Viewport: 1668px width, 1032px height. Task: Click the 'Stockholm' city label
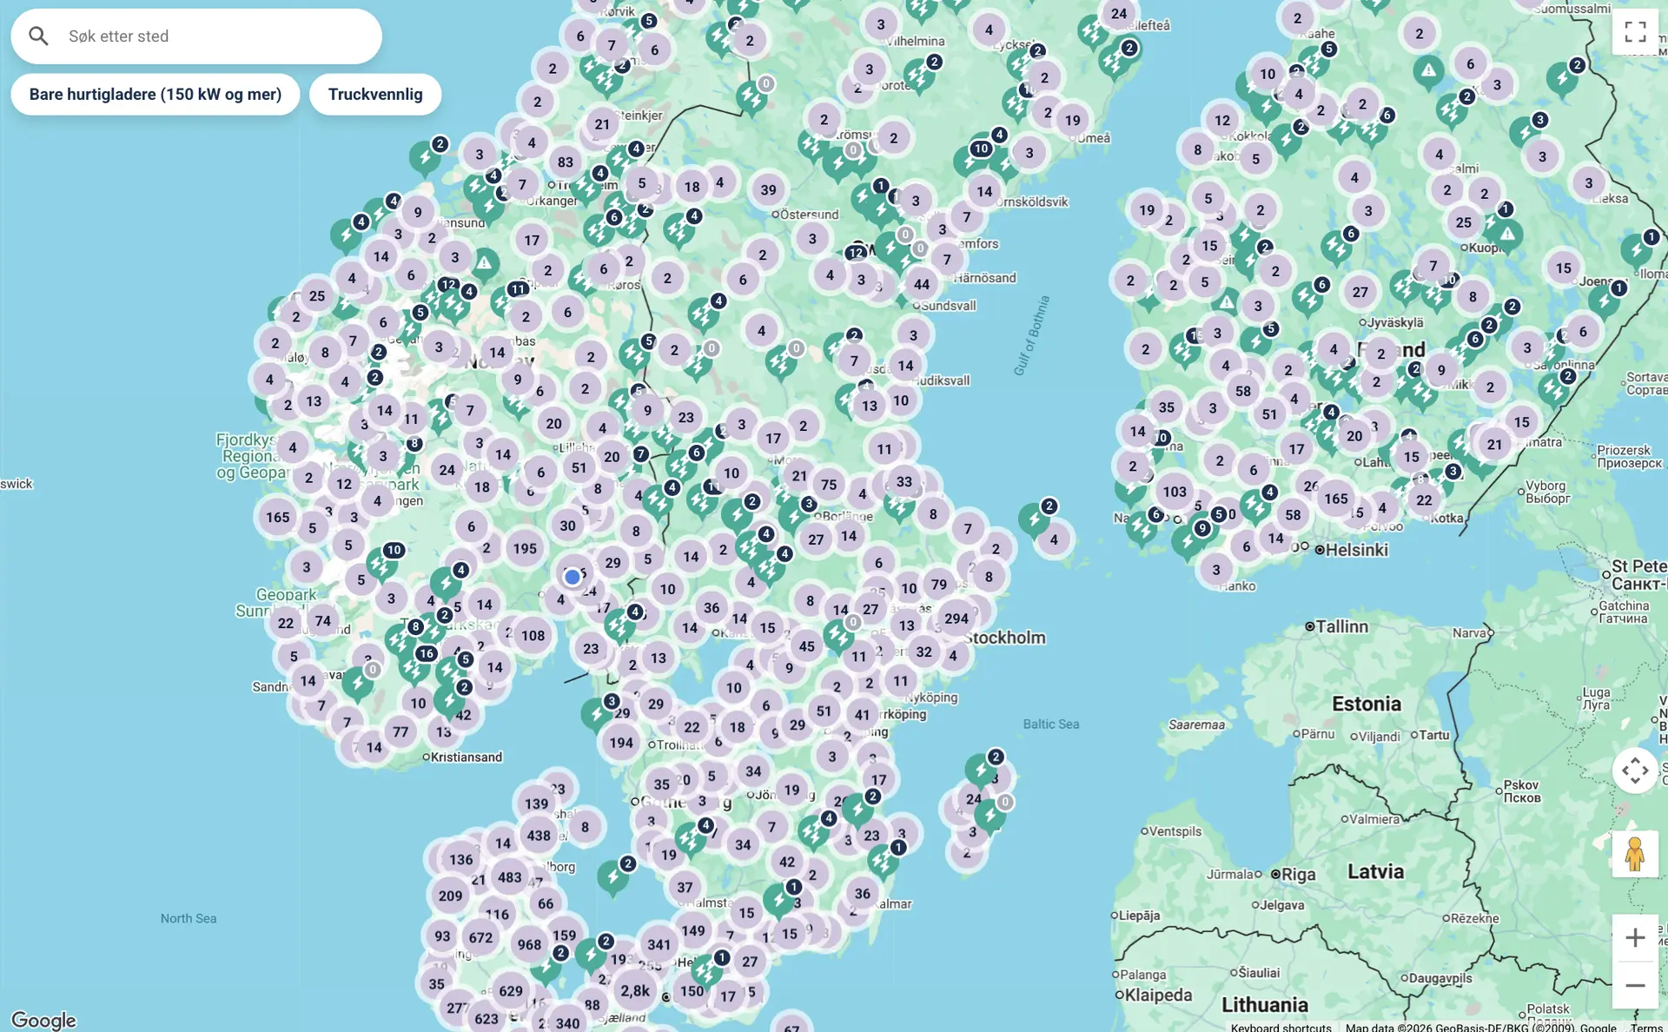pos(1004,638)
